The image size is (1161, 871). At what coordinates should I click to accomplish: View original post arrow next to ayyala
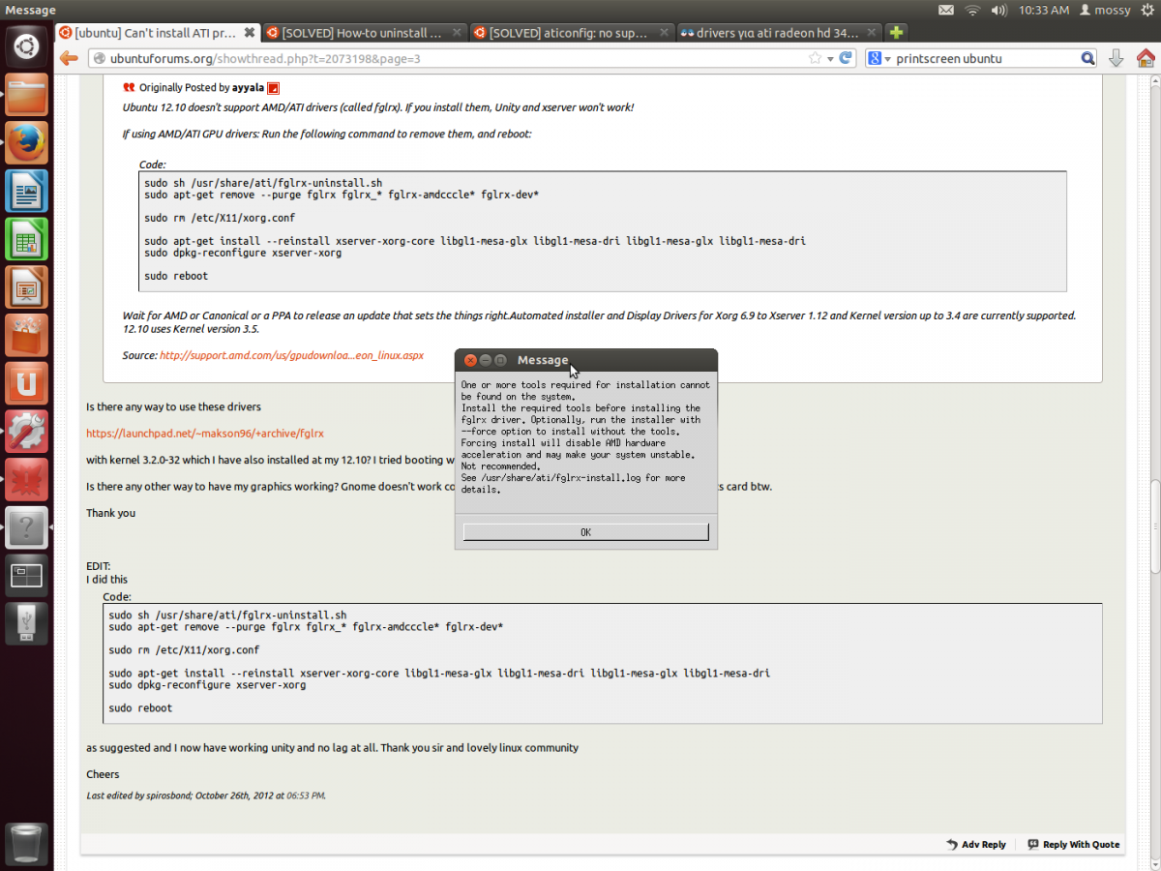(x=274, y=88)
